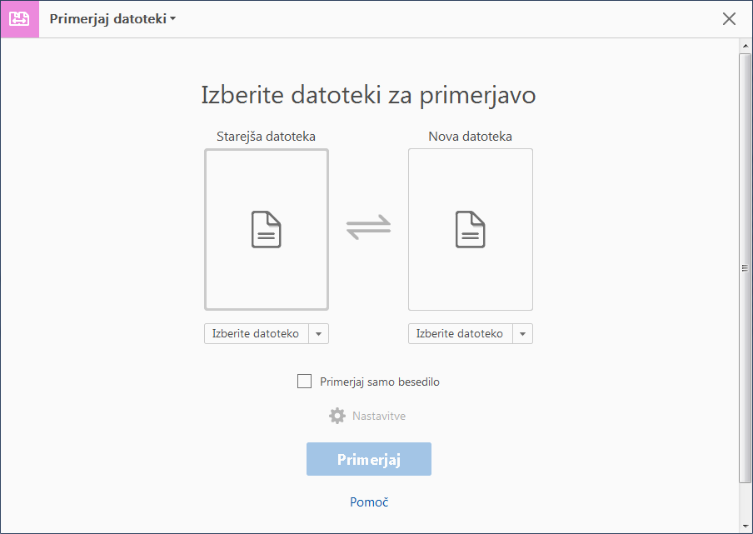Click Izberite datoteko for the new file

[460, 334]
